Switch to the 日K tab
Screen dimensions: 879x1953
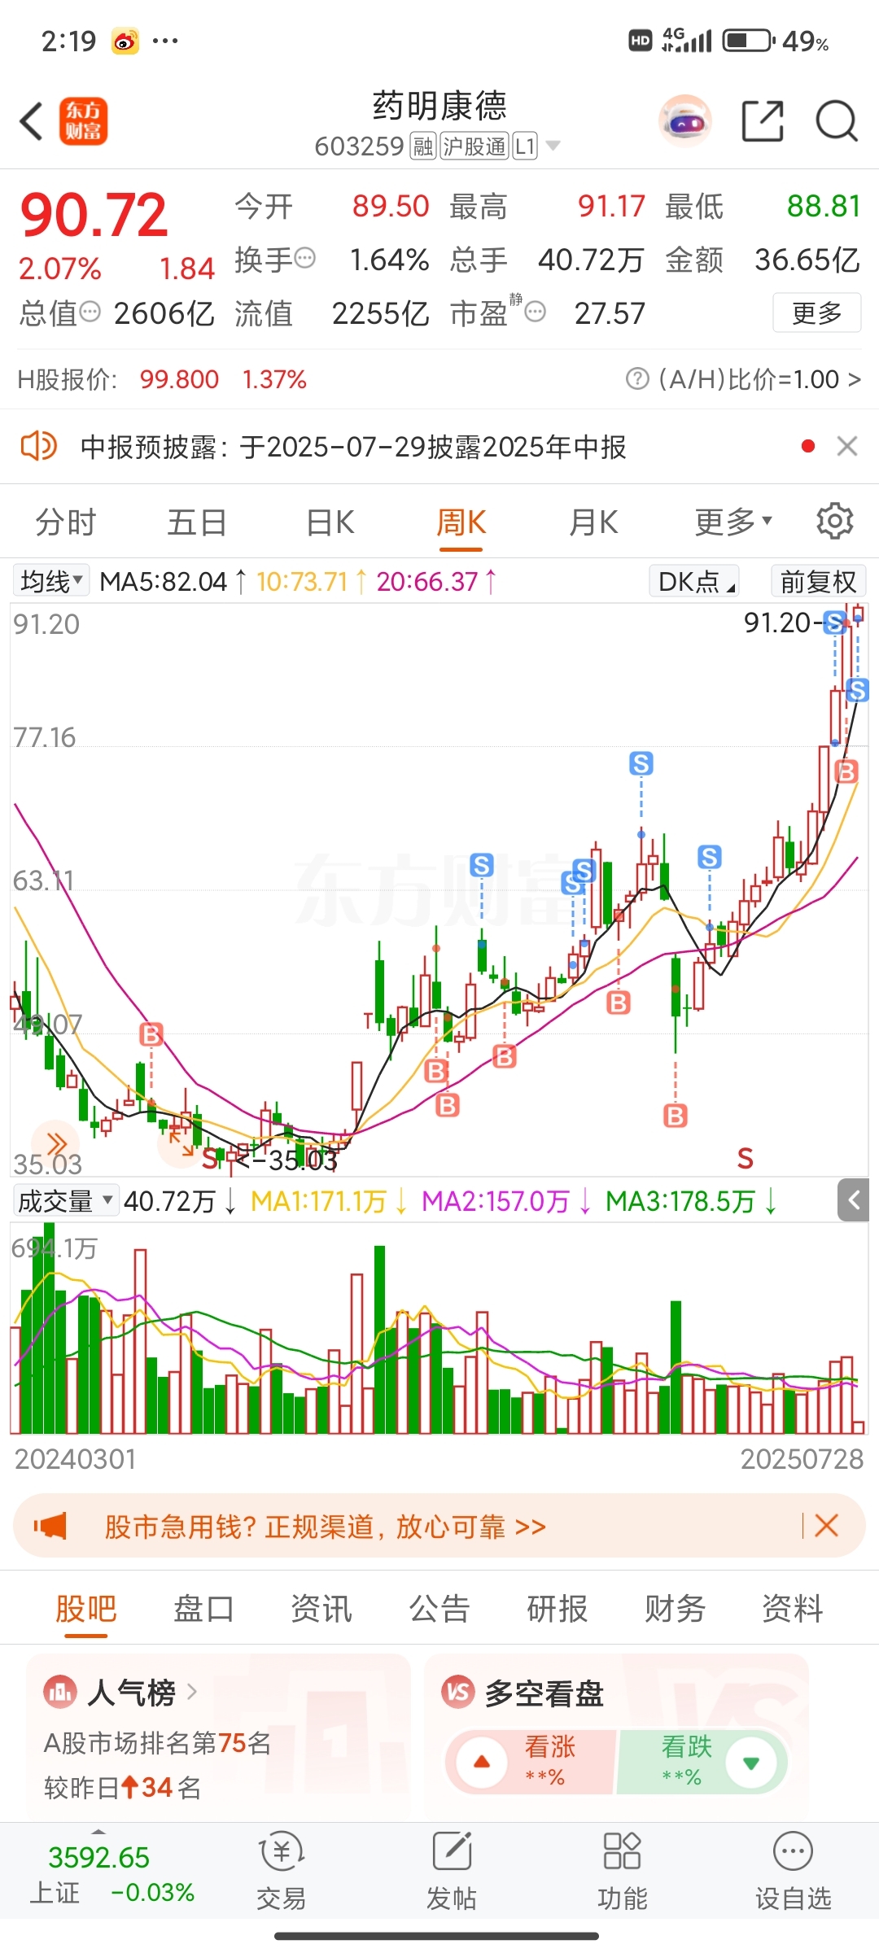click(330, 522)
